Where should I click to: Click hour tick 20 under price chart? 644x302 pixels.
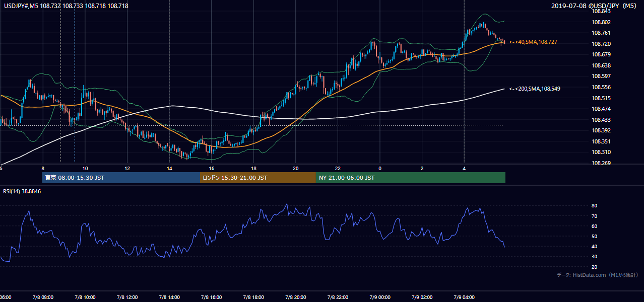coord(296,168)
